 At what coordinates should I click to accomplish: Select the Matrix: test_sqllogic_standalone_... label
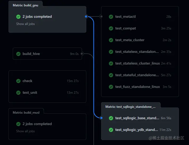tap(130, 107)
